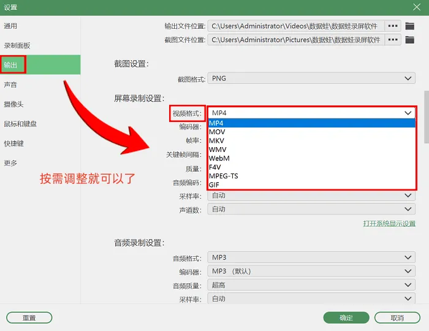
Task: Click the vertical scrollbar thumb
Action: pos(427,117)
